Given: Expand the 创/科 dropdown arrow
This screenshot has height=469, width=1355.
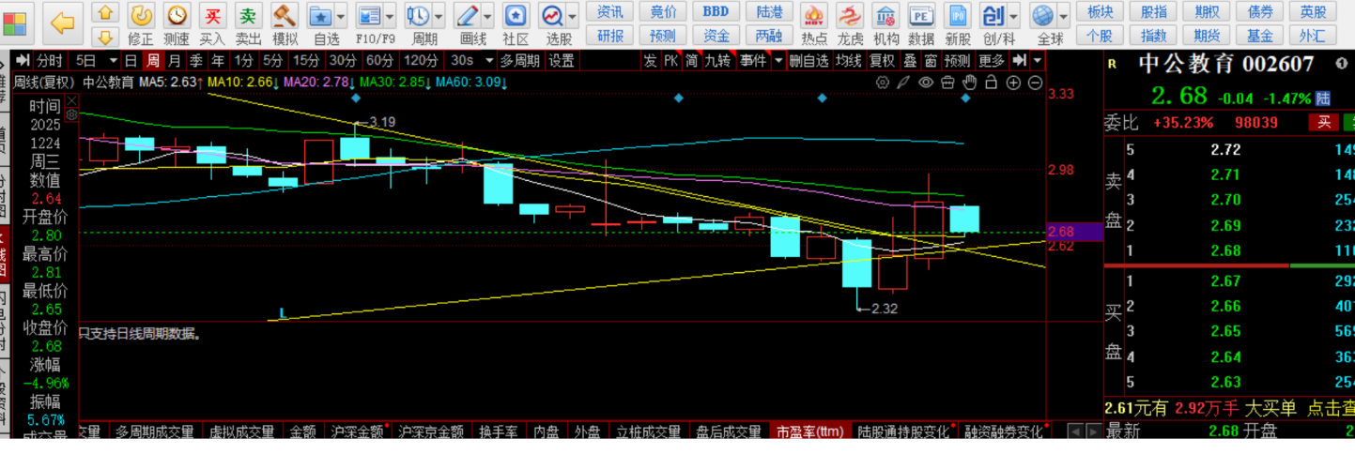Looking at the screenshot, I should click(x=1013, y=16).
